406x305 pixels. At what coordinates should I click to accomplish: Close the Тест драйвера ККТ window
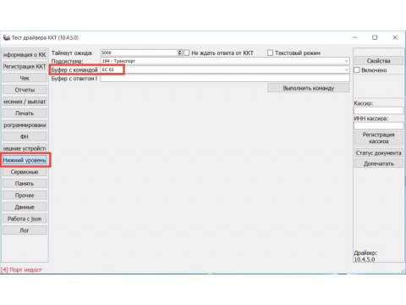pyautogui.click(x=395, y=37)
